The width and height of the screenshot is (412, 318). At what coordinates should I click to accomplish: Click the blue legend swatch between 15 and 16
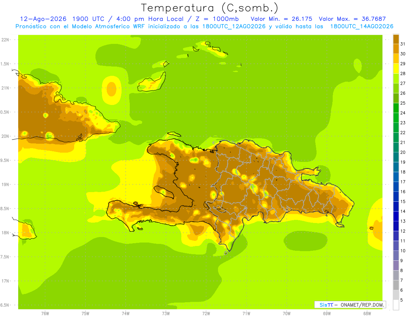click(396, 197)
